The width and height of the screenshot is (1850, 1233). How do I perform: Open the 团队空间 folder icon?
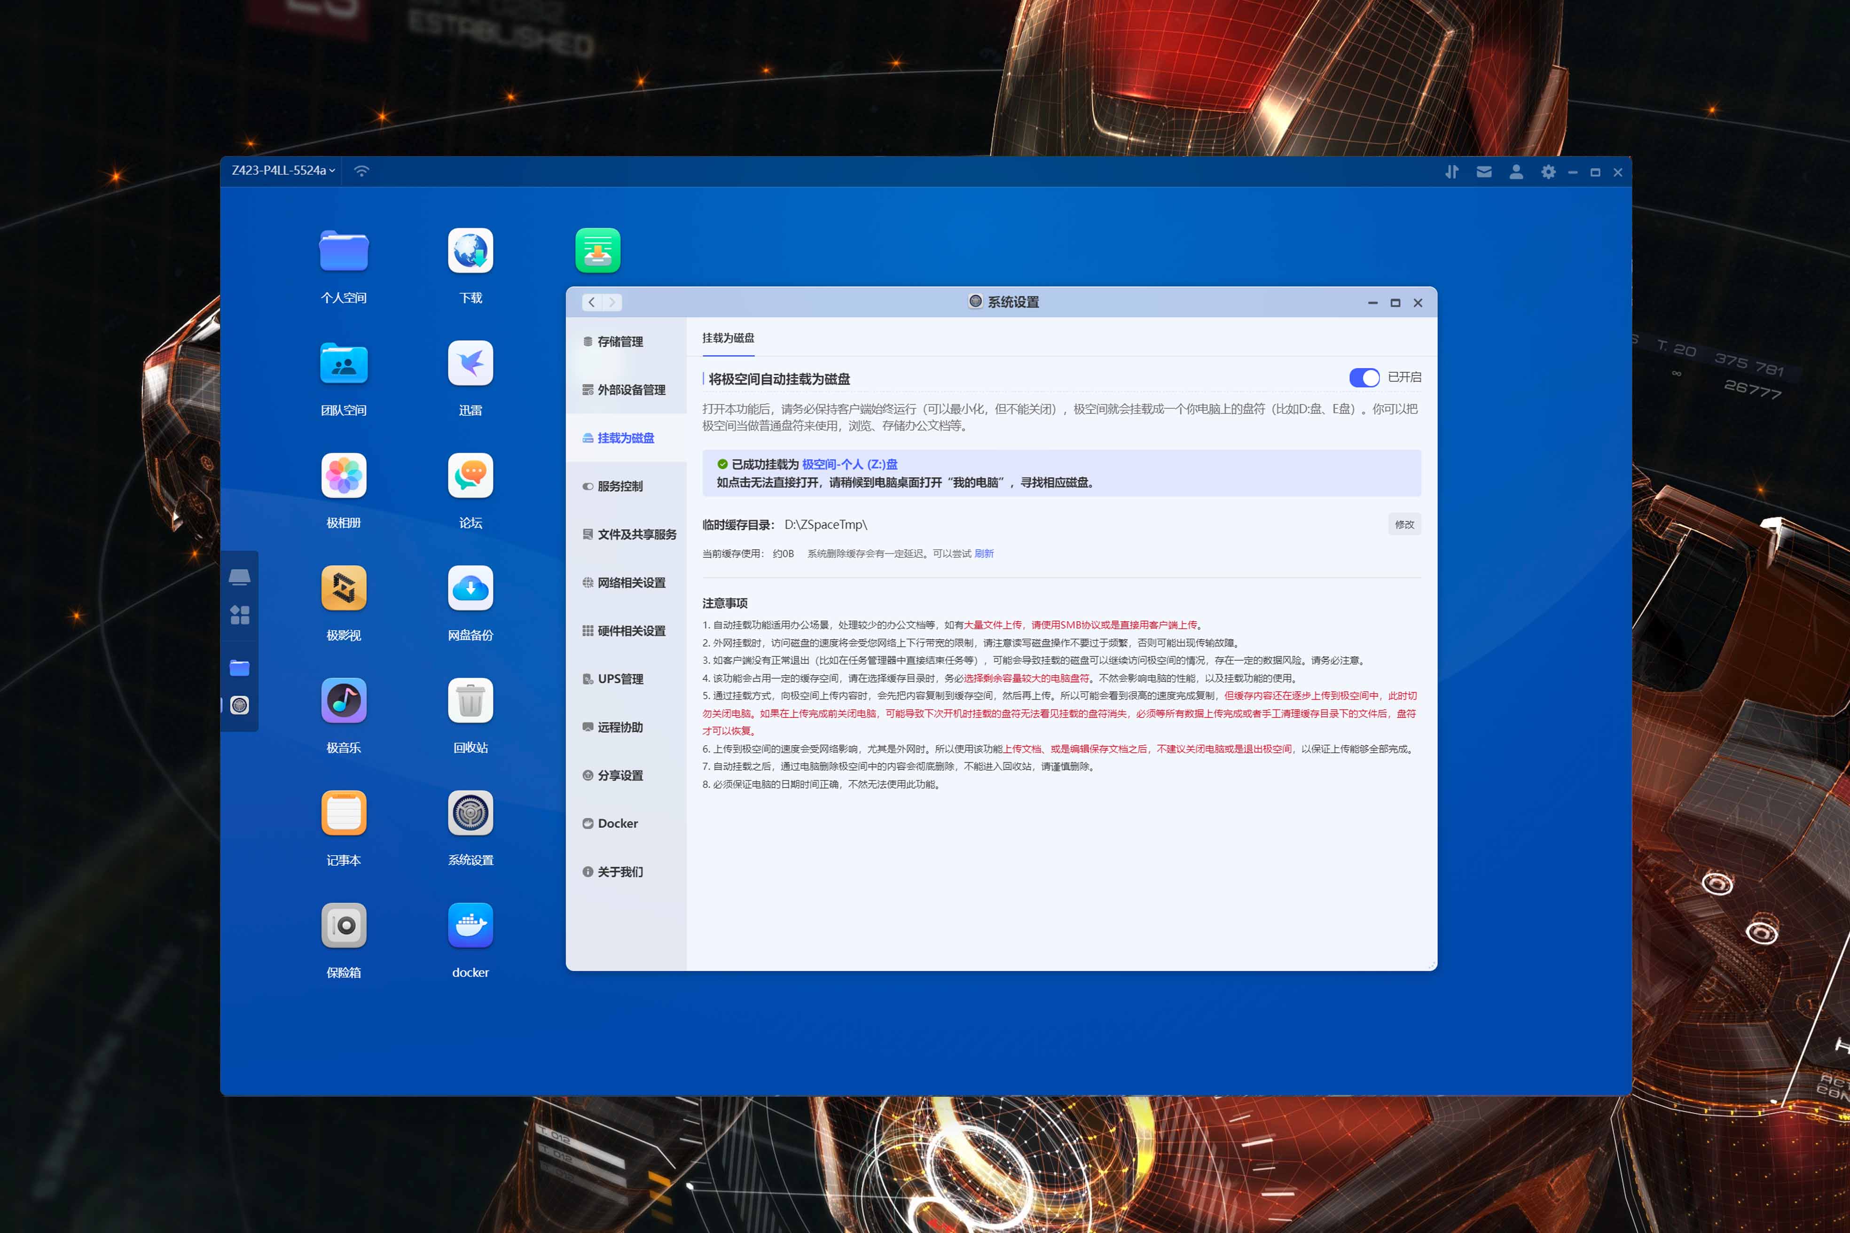344,363
